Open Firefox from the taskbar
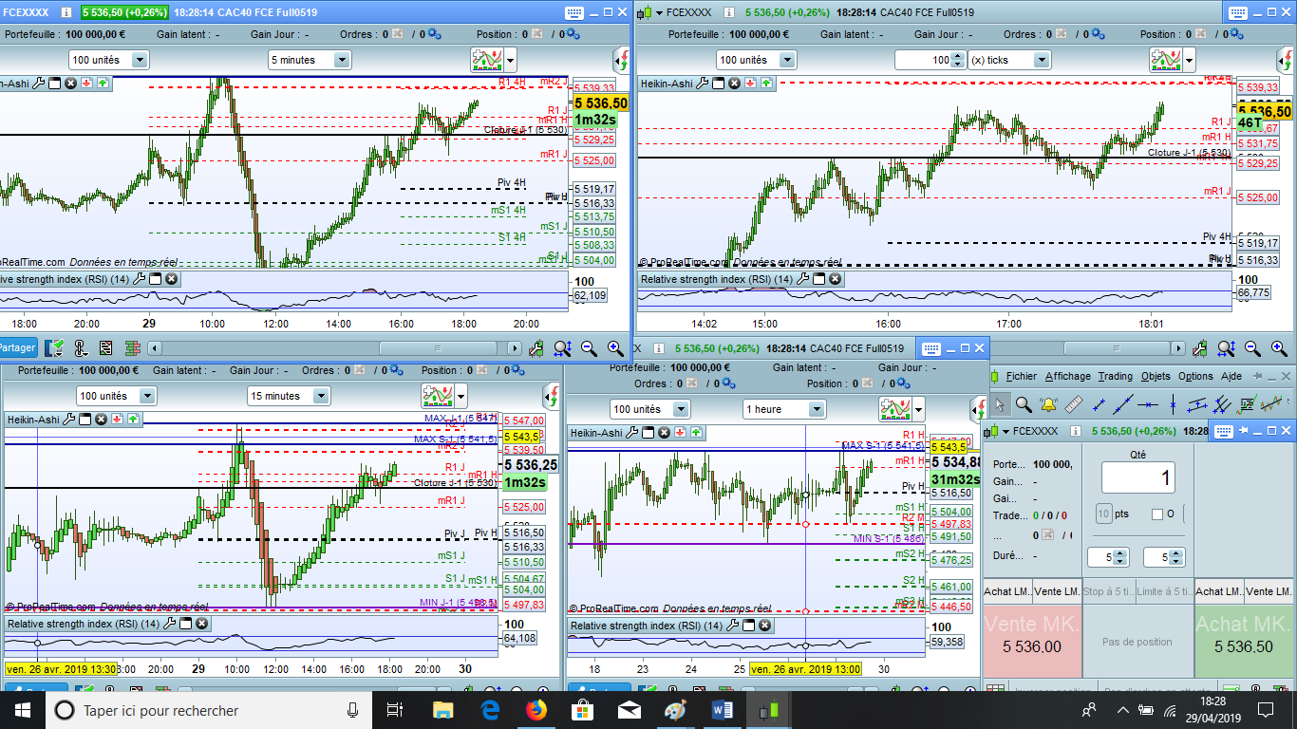The image size is (1297, 729). pos(536,709)
